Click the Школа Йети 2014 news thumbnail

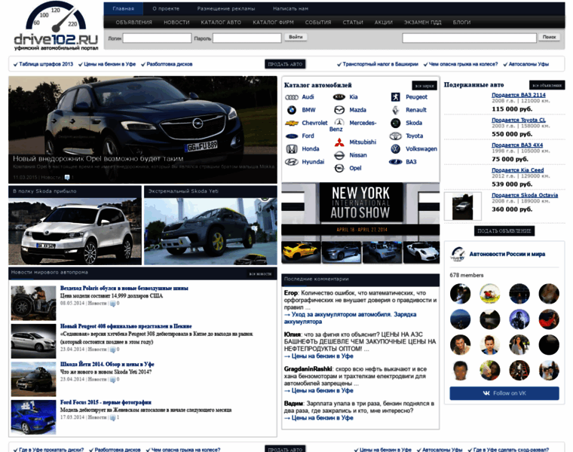(33, 380)
